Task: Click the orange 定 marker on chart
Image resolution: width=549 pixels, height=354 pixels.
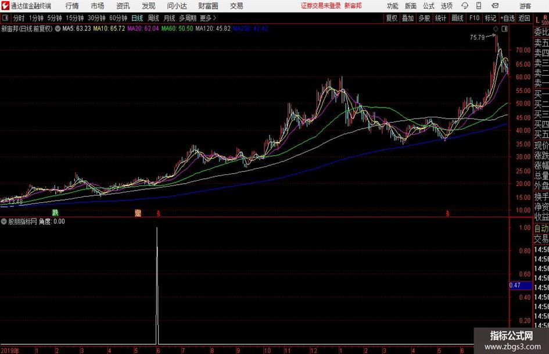Action: tap(138, 212)
